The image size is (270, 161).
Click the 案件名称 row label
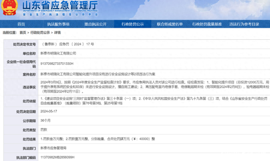[x=29, y=74]
